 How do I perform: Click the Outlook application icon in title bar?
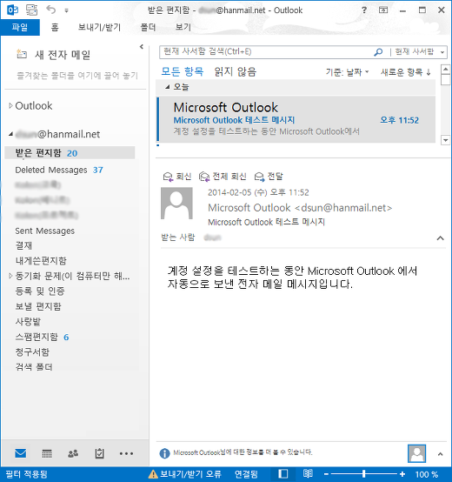pyautogui.click(x=12, y=10)
